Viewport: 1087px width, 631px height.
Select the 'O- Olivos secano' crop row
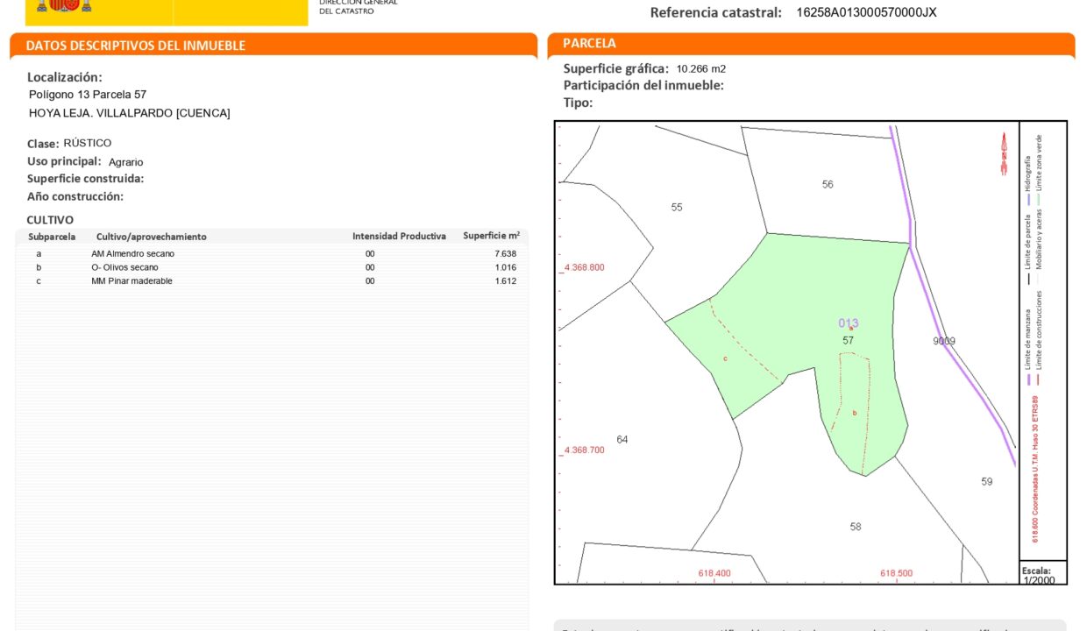(x=272, y=267)
